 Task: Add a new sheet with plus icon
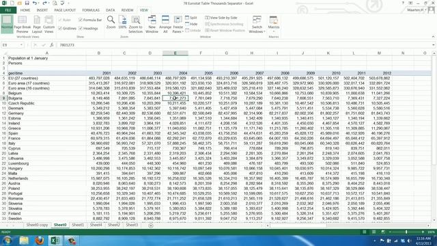[150, 225]
